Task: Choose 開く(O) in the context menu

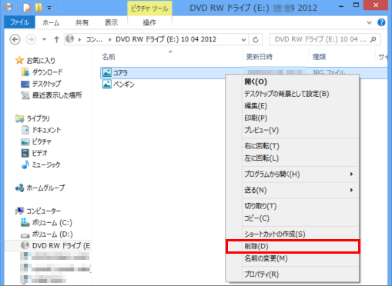Action: 292,81
